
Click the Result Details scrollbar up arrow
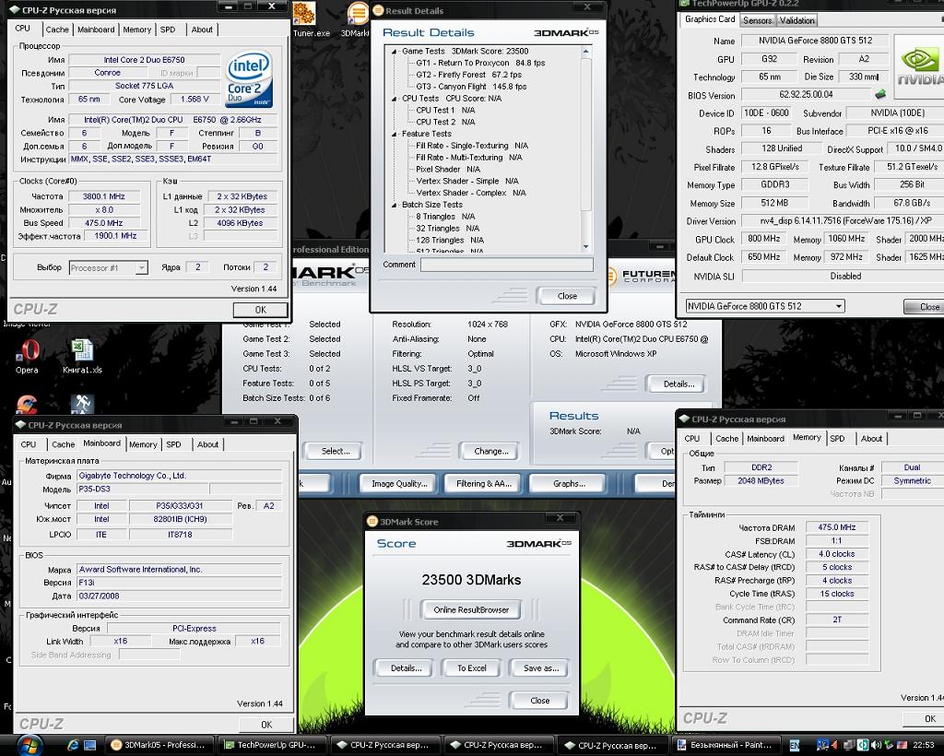585,52
